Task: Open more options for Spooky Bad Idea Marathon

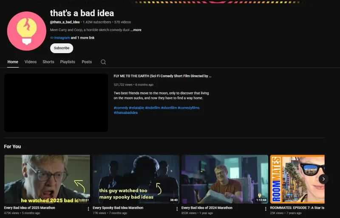Action: tap(177, 209)
